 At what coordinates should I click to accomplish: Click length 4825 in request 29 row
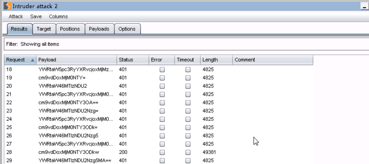pyautogui.click(x=208, y=161)
